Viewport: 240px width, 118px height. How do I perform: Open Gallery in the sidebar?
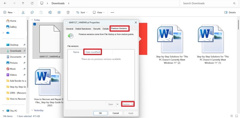[x=11, y=27]
